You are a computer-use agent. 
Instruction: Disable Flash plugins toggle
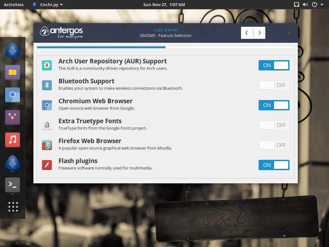tap(274, 165)
